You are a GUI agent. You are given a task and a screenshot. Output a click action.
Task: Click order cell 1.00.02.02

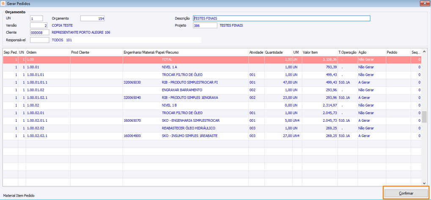[x=48, y=128]
